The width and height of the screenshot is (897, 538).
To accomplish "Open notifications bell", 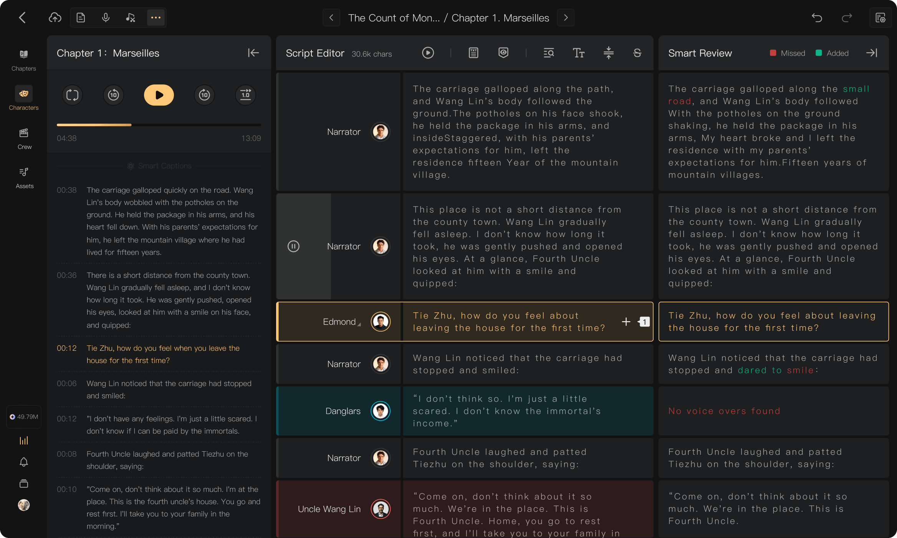I will pyautogui.click(x=24, y=462).
